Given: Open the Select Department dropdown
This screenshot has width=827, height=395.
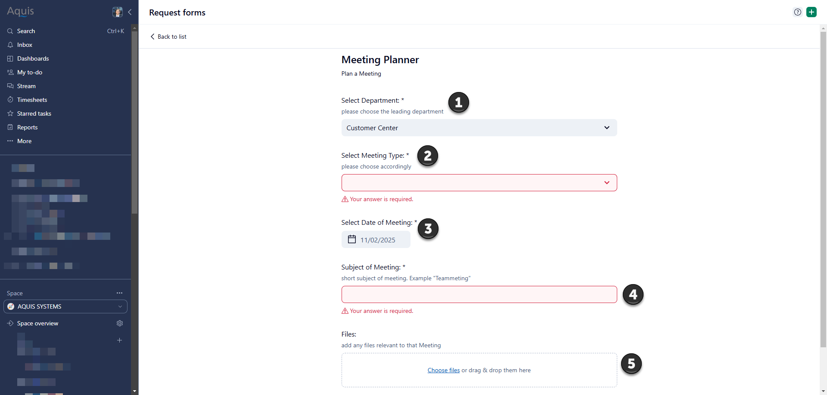Looking at the screenshot, I should [479, 128].
